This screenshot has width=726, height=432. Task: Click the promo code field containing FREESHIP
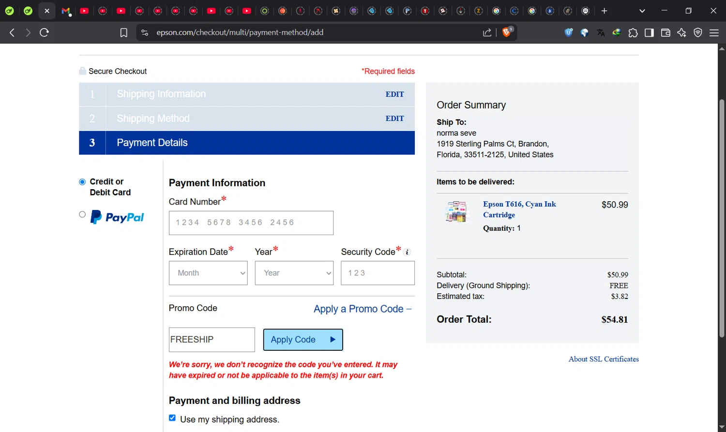212,340
